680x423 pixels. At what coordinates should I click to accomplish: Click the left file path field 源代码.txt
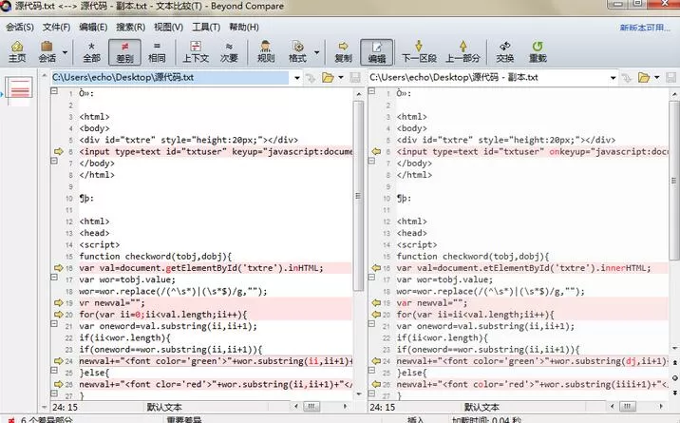click(170, 78)
